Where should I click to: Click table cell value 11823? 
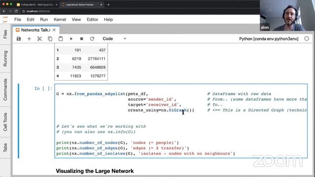(x=75, y=76)
